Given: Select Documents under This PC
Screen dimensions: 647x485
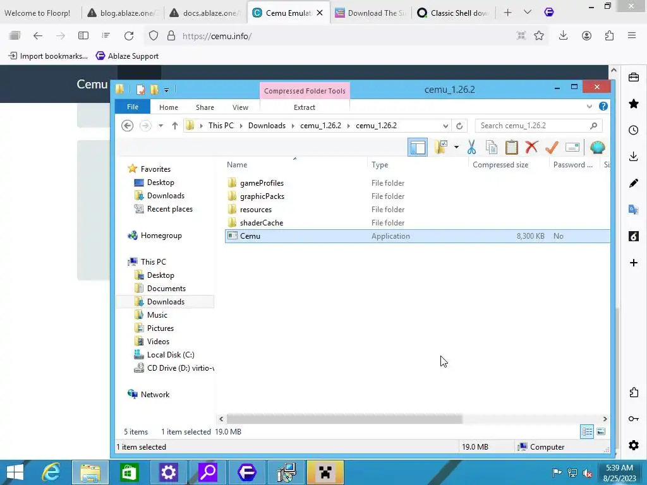Looking at the screenshot, I should (166, 288).
